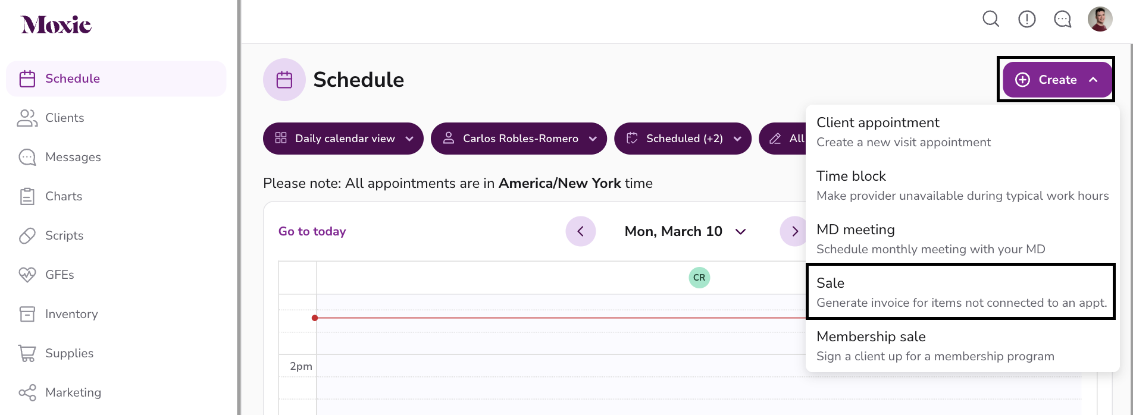Open the Mon, March 10 date picker

685,231
